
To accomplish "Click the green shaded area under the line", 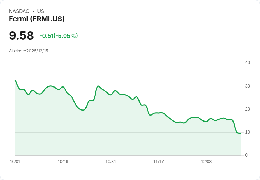I will [x=106, y=135].
